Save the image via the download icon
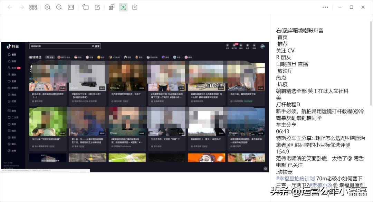The height and width of the screenshot is (202, 373). click(x=135, y=7)
